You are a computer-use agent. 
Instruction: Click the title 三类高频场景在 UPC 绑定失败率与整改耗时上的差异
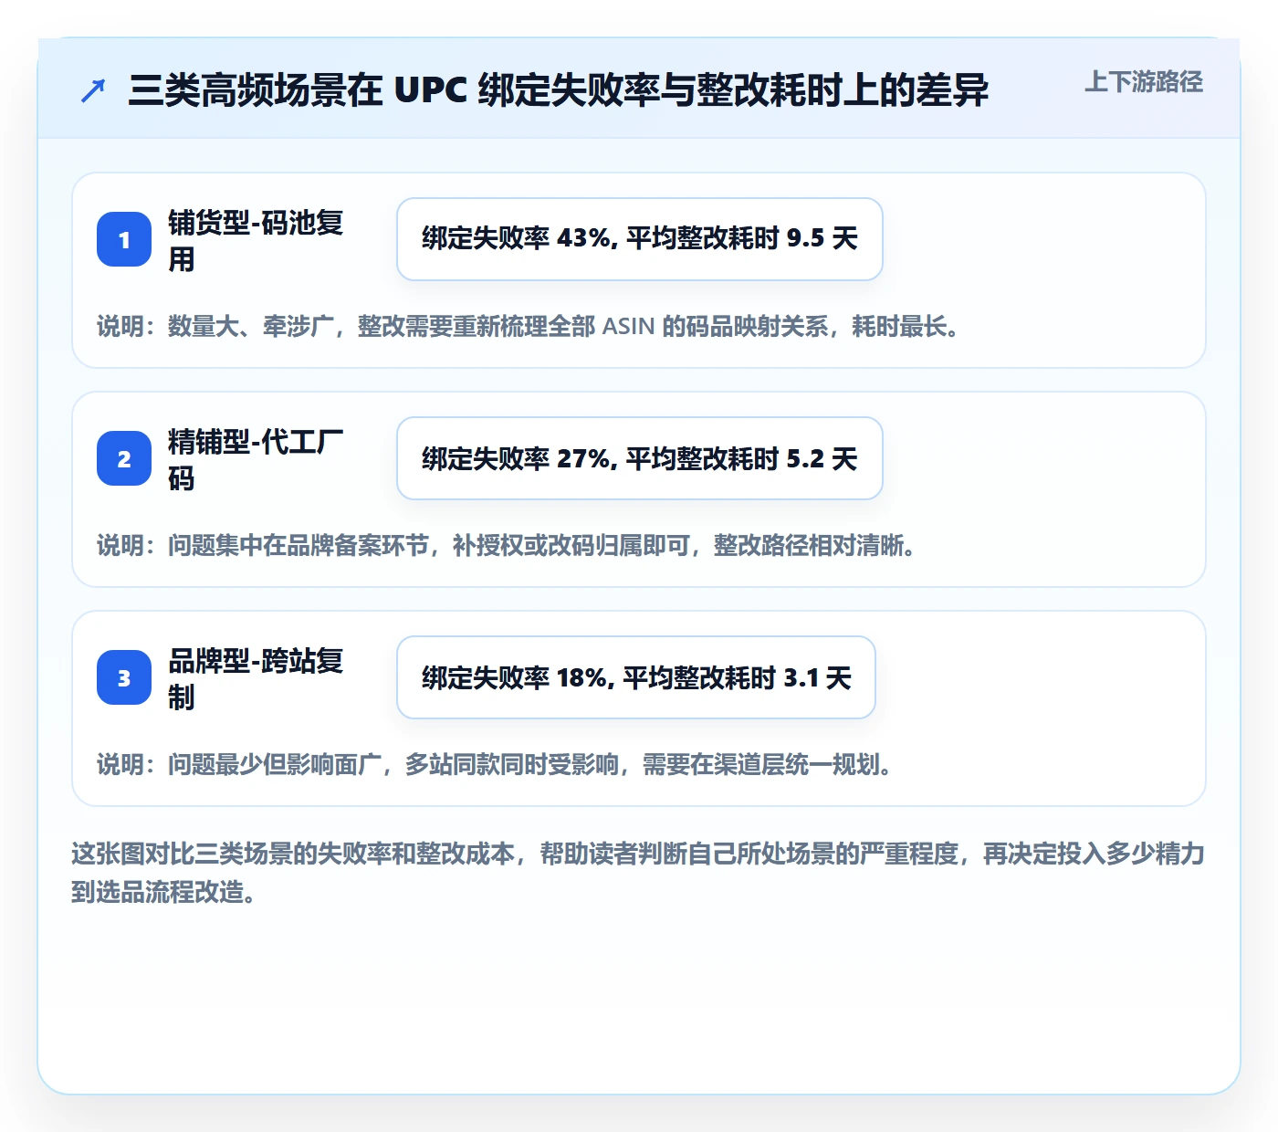(x=558, y=90)
